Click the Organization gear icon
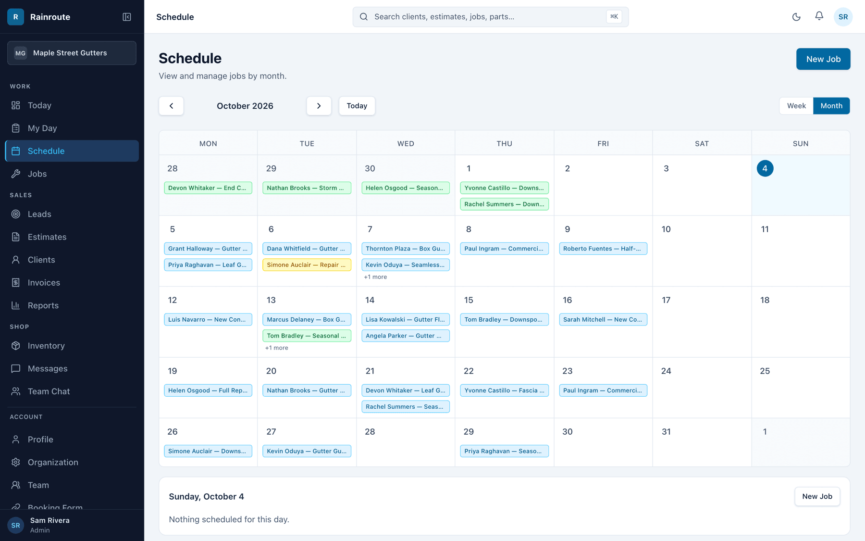Image resolution: width=865 pixels, height=541 pixels. pyautogui.click(x=16, y=462)
